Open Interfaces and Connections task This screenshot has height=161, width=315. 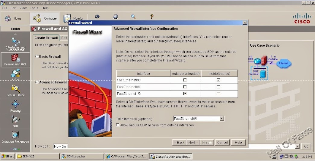[15, 44]
